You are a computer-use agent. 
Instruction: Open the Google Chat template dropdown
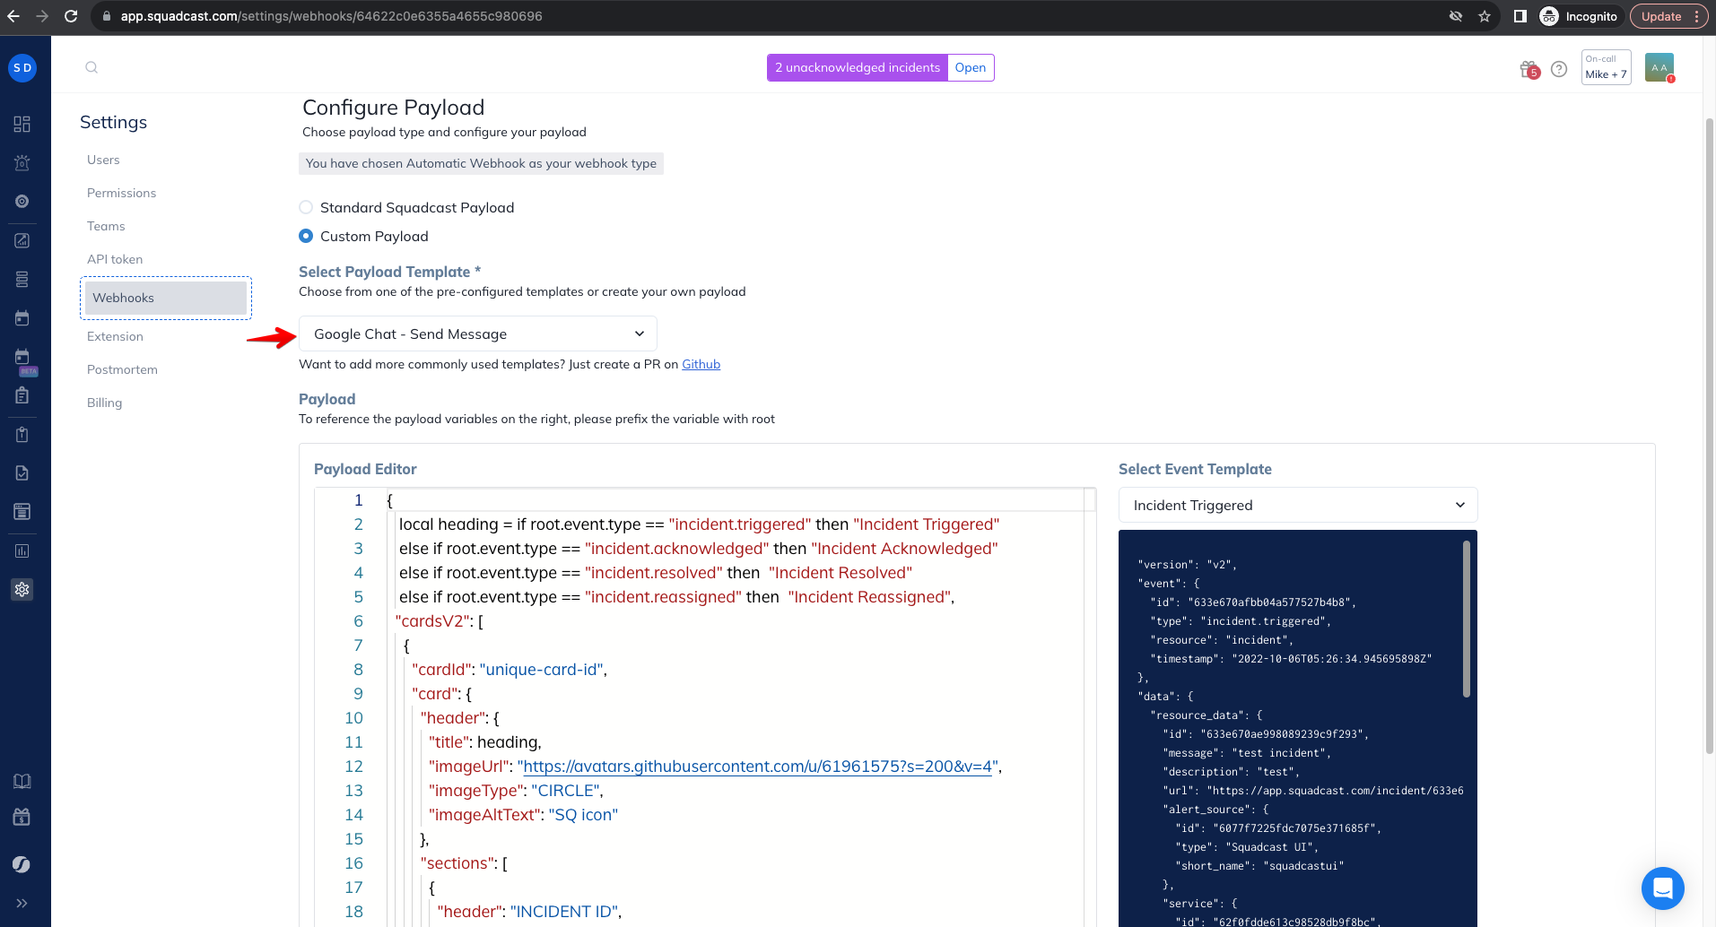point(478,334)
